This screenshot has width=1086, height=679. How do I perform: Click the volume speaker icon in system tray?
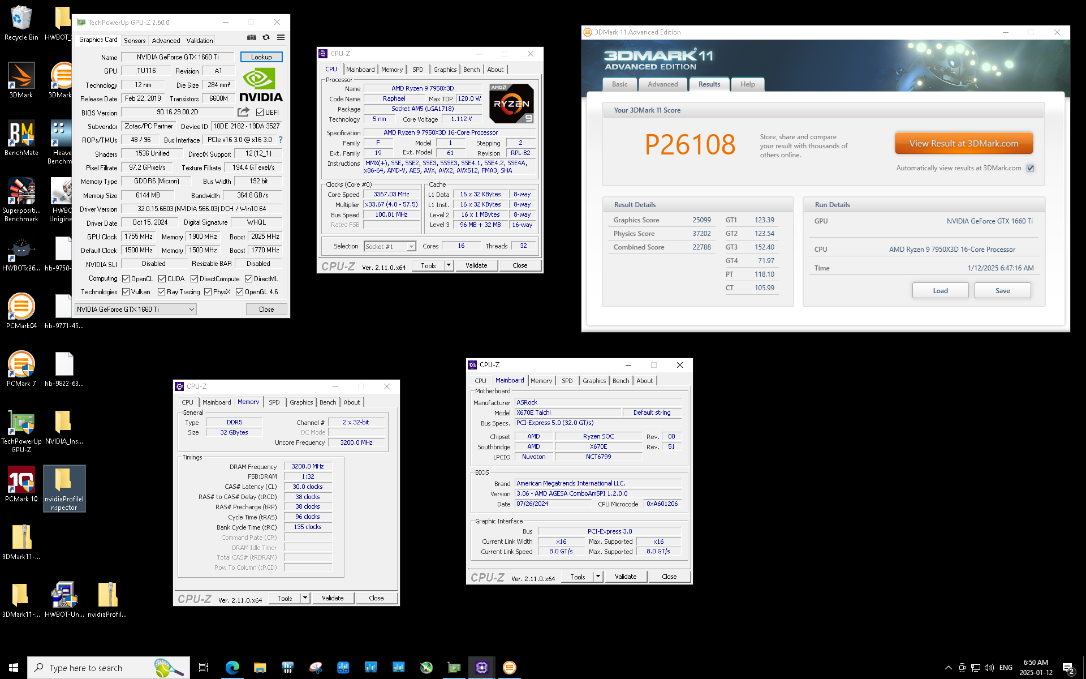pos(989,668)
